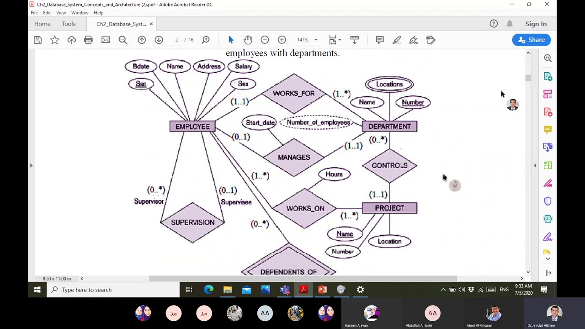Open Export PDF tool in right pane
This screenshot has height=329, width=585.
pos(548,76)
